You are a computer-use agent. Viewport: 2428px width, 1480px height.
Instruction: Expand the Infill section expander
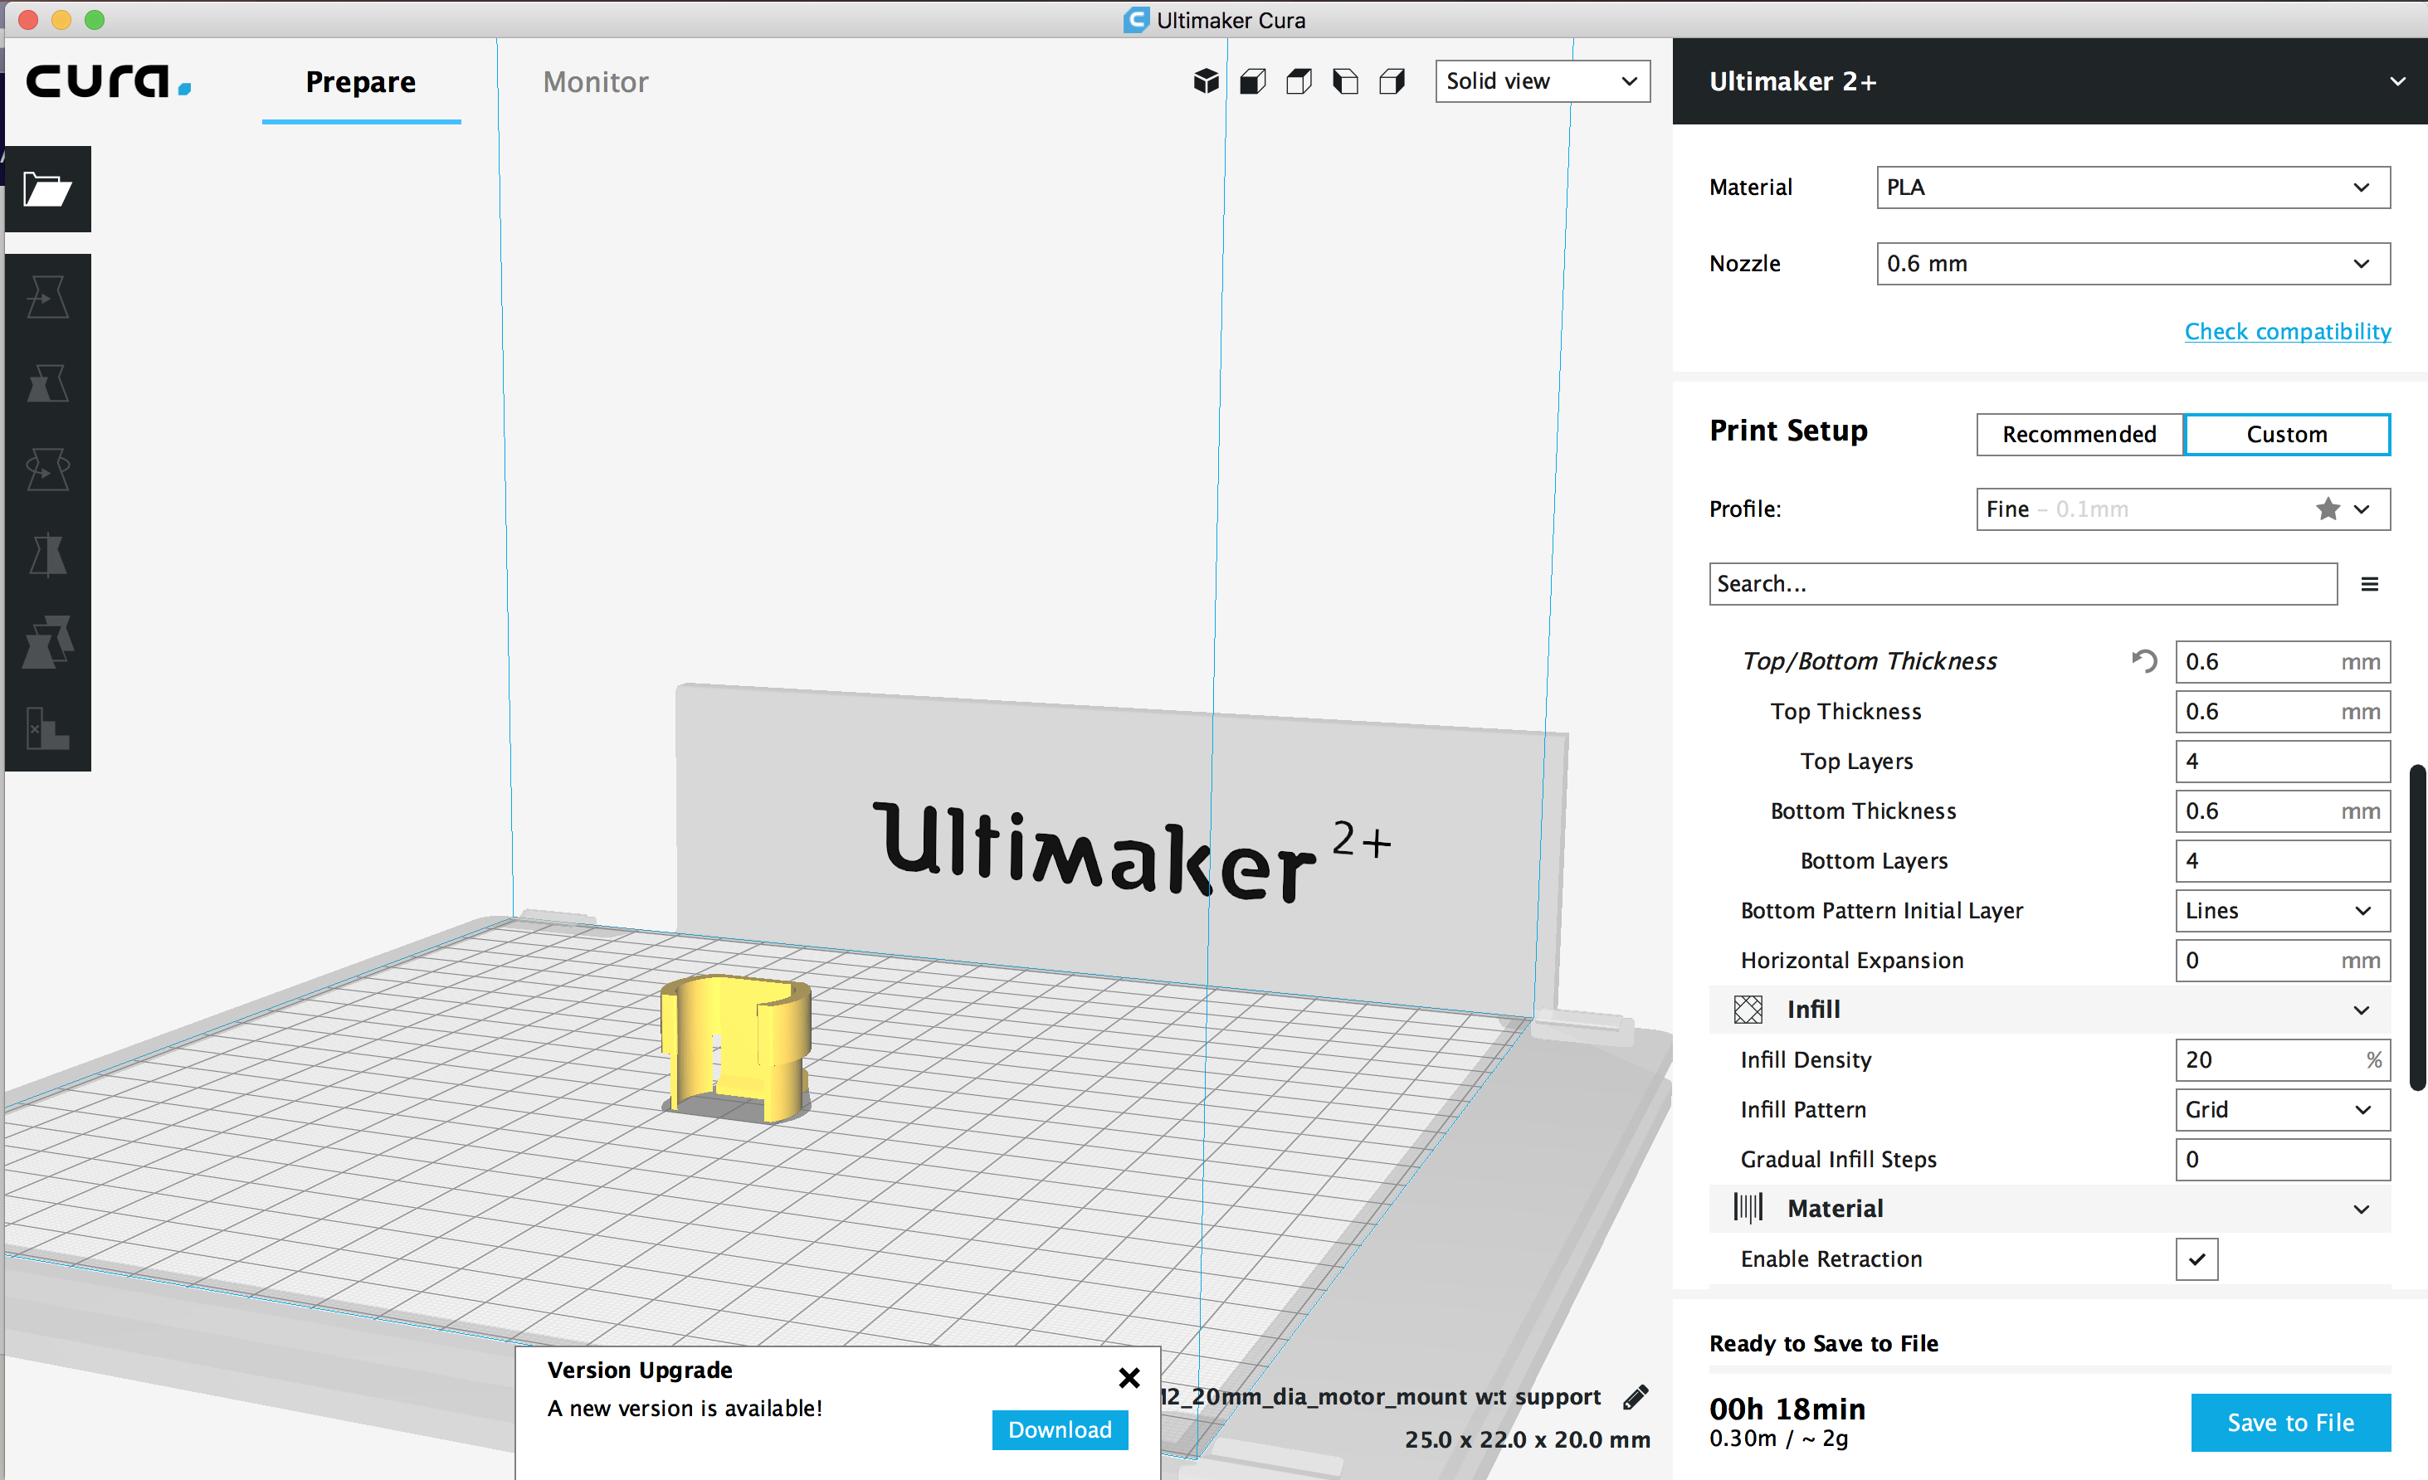tap(2364, 1009)
